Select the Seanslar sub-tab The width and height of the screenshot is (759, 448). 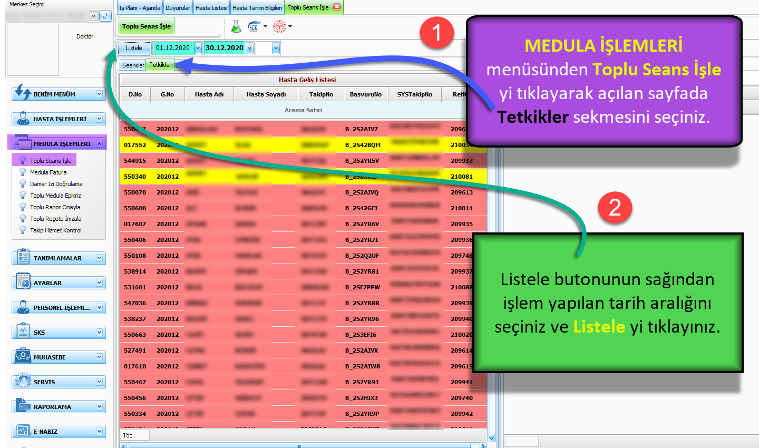tap(133, 65)
